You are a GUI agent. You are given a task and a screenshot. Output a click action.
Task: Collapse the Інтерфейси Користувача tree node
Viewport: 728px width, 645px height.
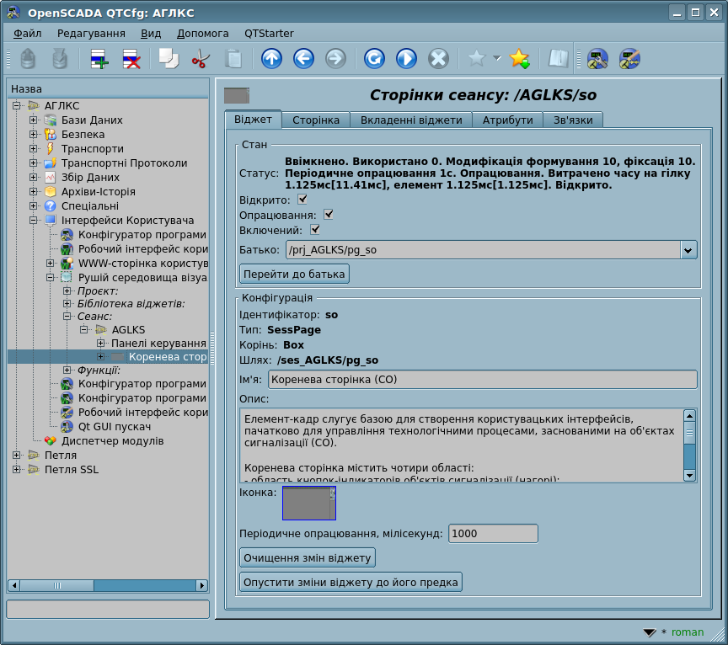point(34,221)
